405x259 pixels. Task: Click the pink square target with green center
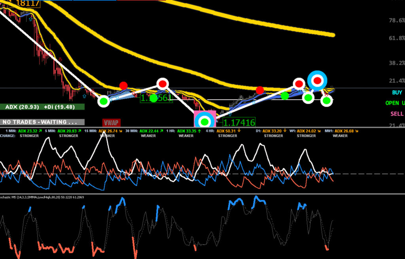pyautogui.click(x=204, y=119)
